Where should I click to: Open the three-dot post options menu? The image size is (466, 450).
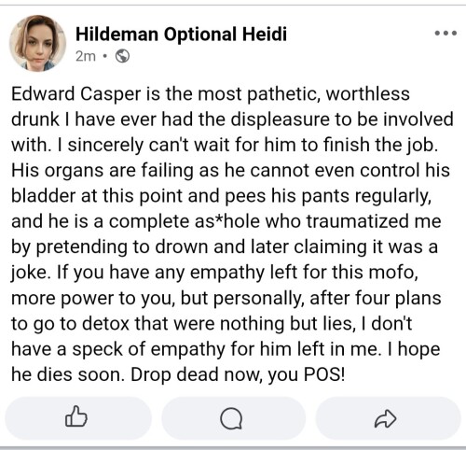click(445, 33)
